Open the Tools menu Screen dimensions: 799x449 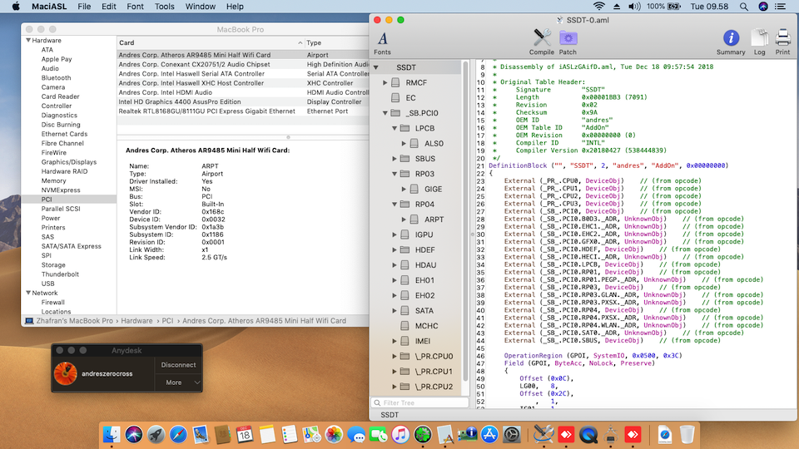pyautogui.click(x=165, y=7)
